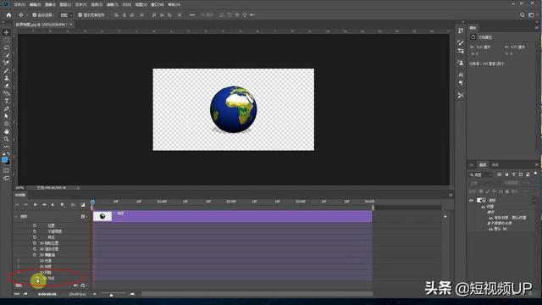Open the three-dot Edit Toolbar button
Screen dimensions: 542x305
click(x=6, y=147)
